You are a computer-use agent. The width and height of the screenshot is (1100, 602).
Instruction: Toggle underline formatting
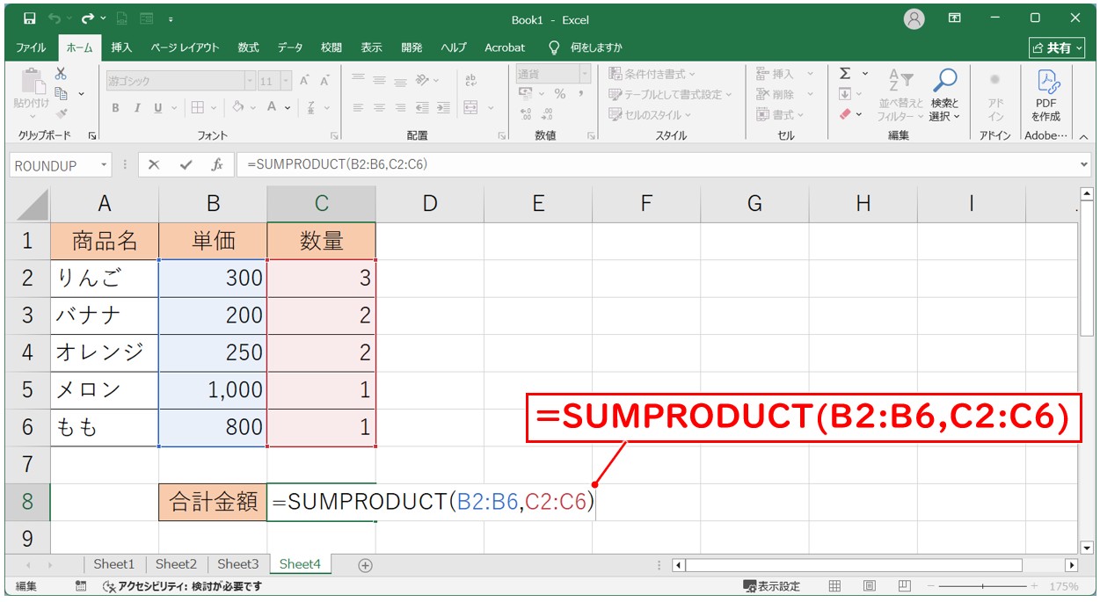(158, 107)
